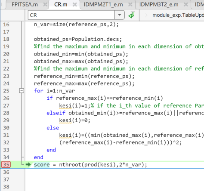Screen dimensions: 204x191
Task: Click line number 29 in the gutter
Action: pyautogui.click(x=6, y=120)
